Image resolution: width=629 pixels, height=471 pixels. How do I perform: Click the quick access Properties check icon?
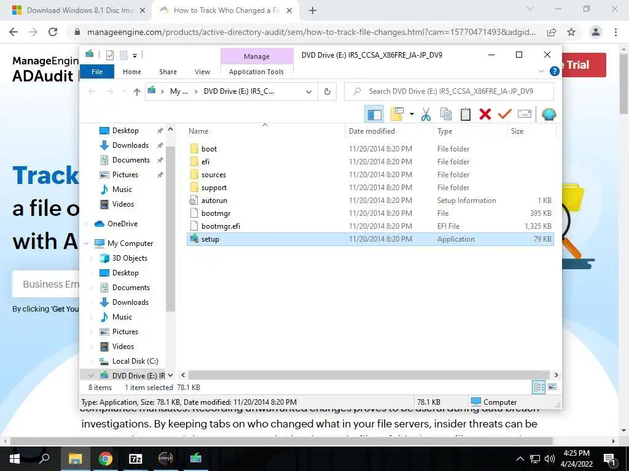[x=109, y=55]
